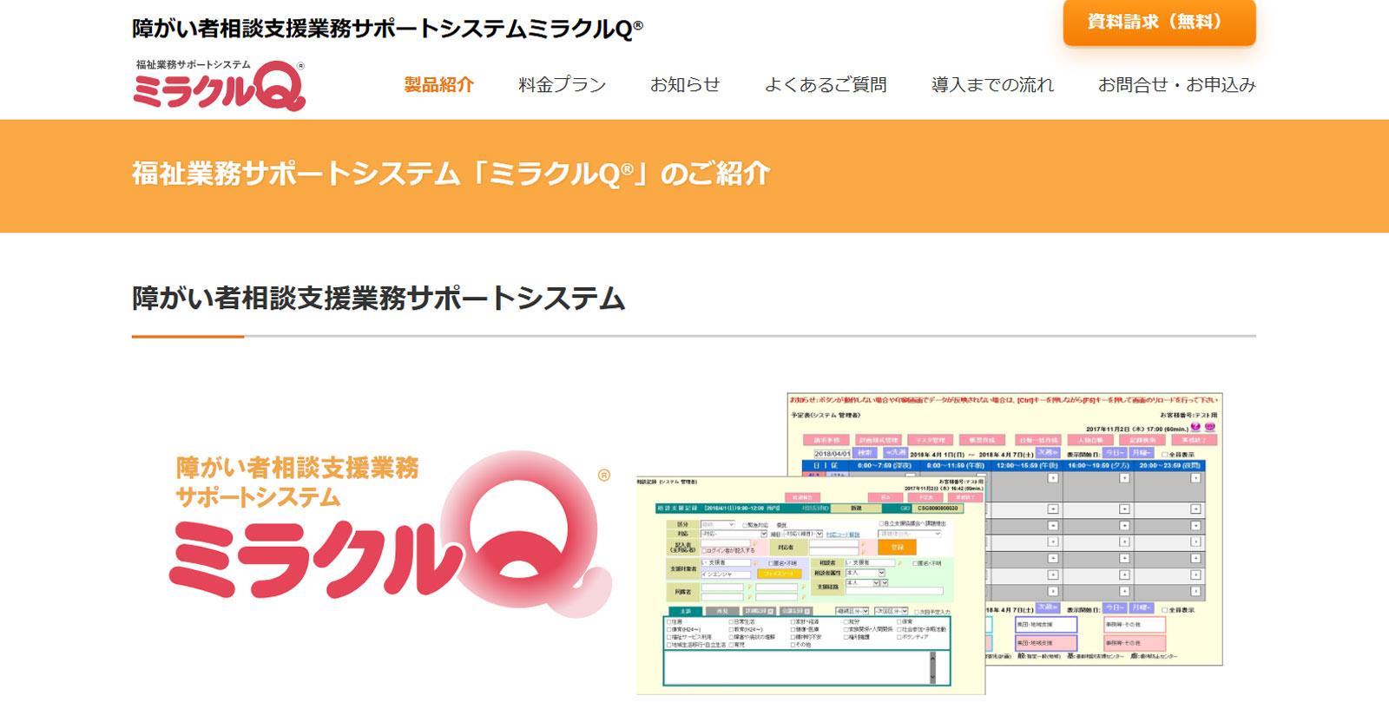Click the header tagline 障がい者相談支援業務サポートシステムミラクルQ

point(387,29)
